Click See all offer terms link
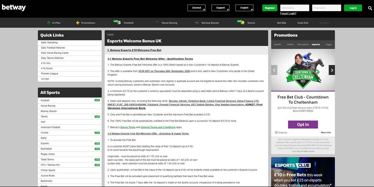Image resolution: width=374 pixels, height=187 pixels. click(x=306, y=151)
